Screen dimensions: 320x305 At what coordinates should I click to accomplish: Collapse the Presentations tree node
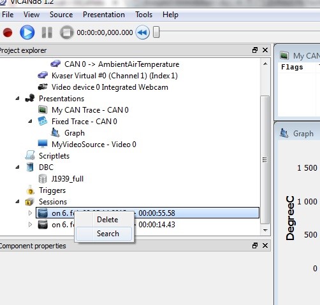coord(18,98)
